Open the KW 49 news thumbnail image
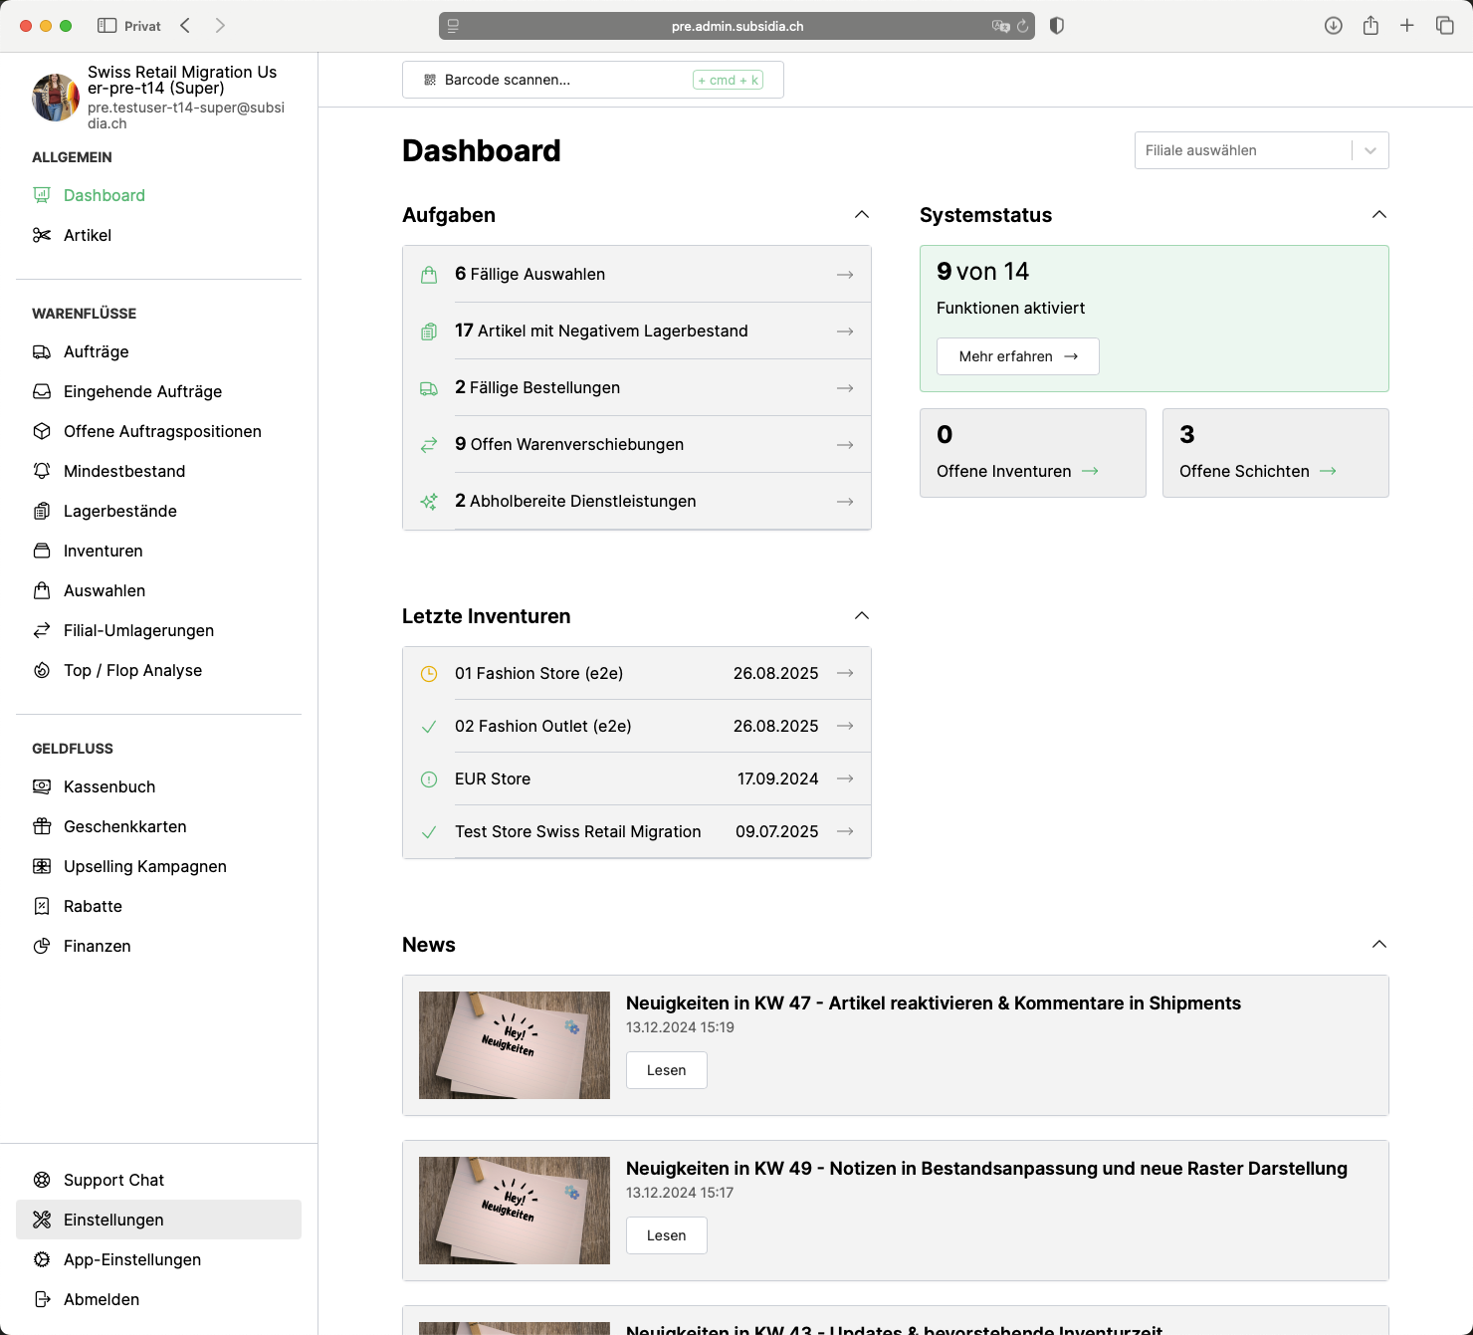 514,1211
